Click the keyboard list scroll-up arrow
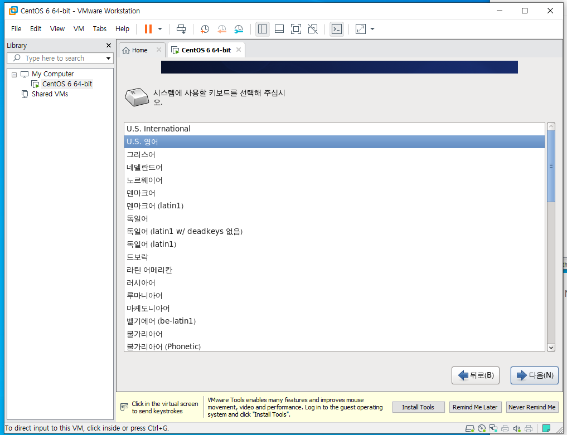 [x=551, y=126]
